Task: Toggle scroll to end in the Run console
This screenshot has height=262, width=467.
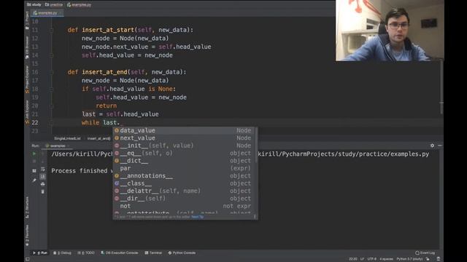Action: click(x=43, y=176)
